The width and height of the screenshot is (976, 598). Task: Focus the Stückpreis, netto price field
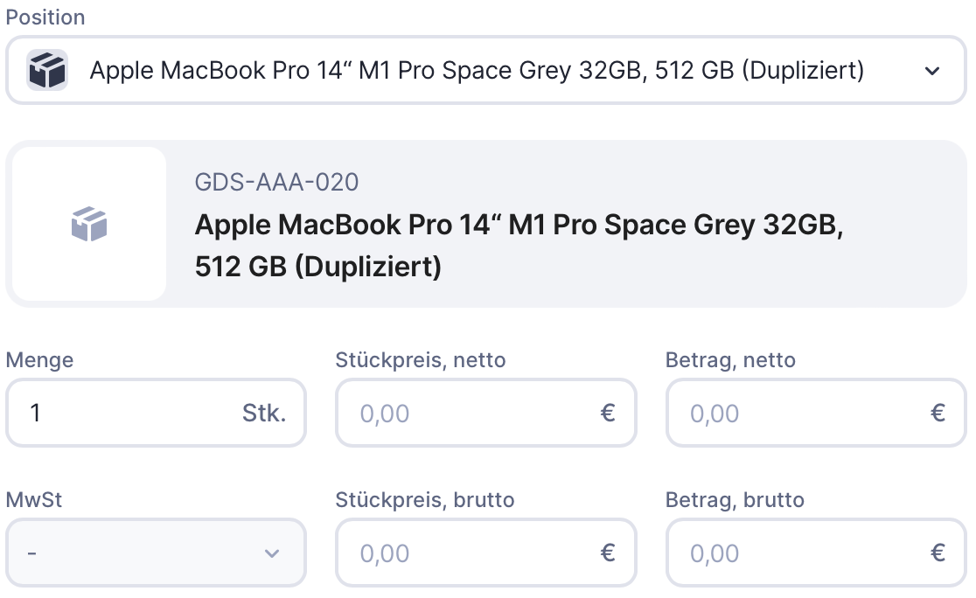(464, 413)
